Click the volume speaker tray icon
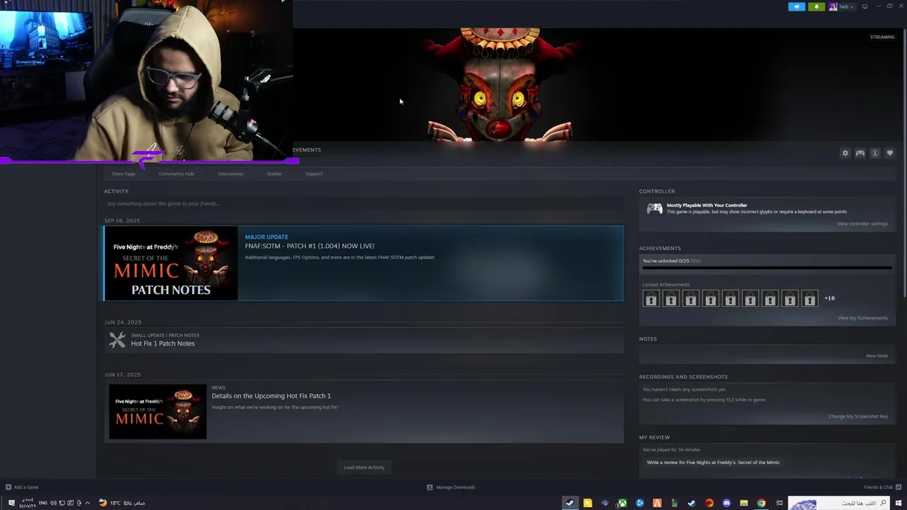The height and width of the screenshot is (510, 907). tap(53, 503)
